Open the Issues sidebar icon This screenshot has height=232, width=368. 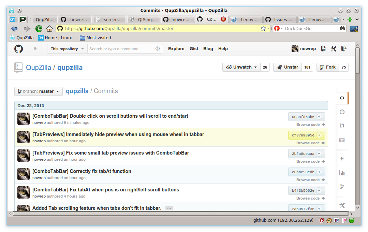(342, 112)
